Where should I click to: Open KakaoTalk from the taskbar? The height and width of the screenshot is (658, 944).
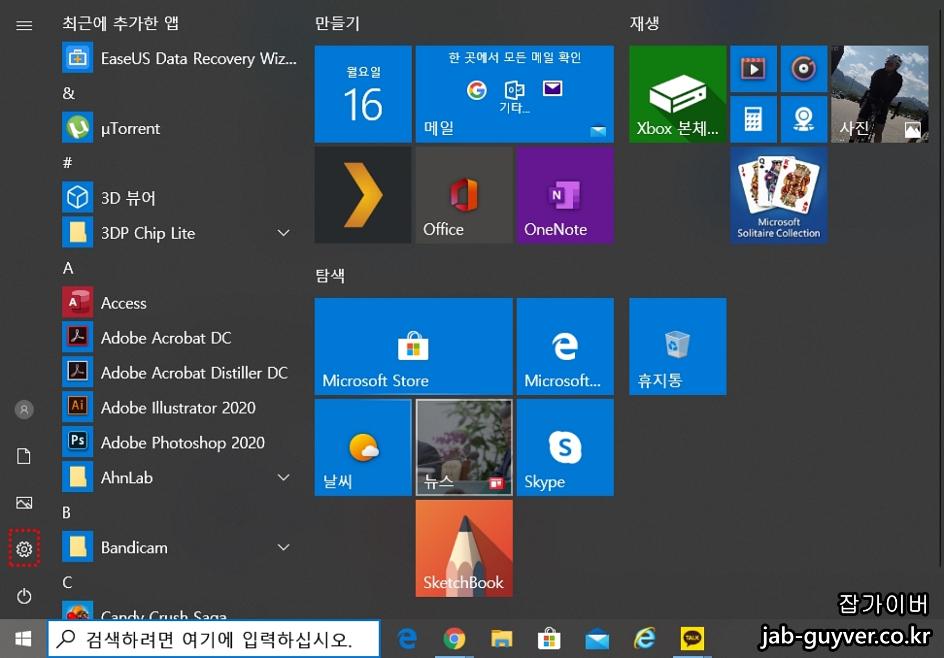pyautogui.click(x=692, y=639)
